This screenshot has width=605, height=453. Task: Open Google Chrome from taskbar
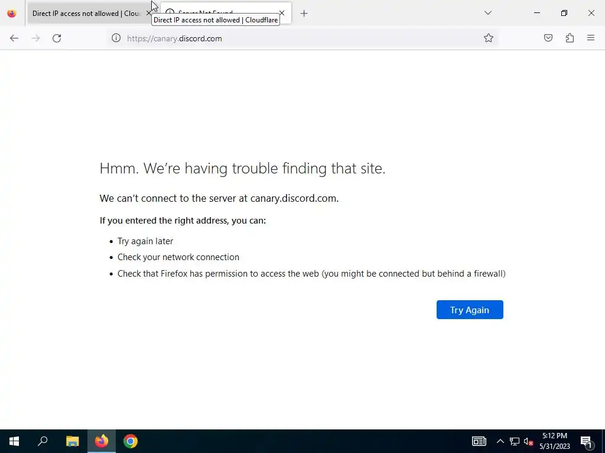(131, 441)
